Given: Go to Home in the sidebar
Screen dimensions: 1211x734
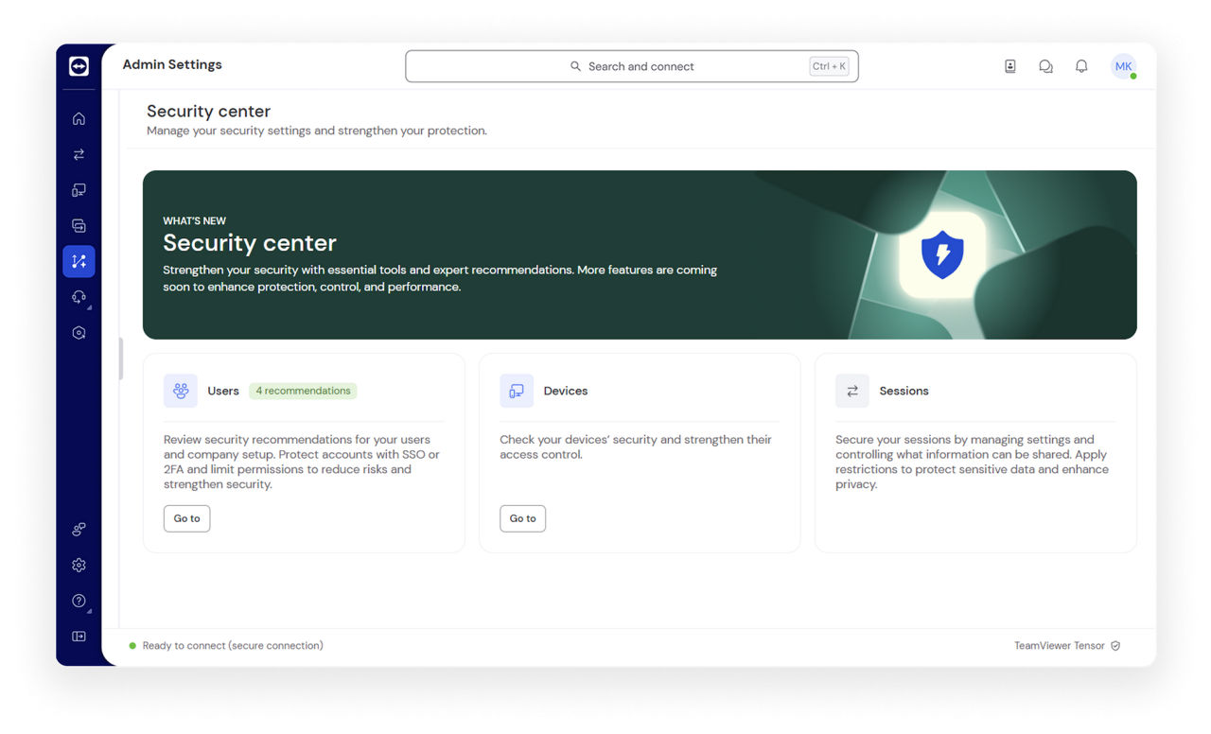Looking at the screenshot, I should (79, 119).
